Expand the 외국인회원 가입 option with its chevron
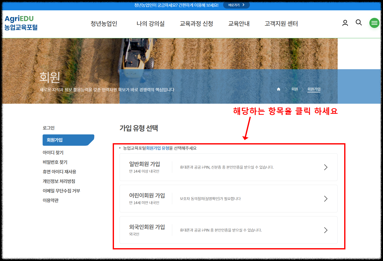383x261 pixels. point(326,230)
